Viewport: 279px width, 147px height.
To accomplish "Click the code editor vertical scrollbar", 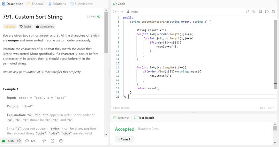I will click(x=276, y=55).
